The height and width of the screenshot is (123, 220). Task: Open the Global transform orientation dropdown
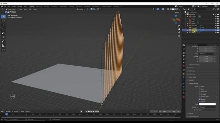[81, 9]
